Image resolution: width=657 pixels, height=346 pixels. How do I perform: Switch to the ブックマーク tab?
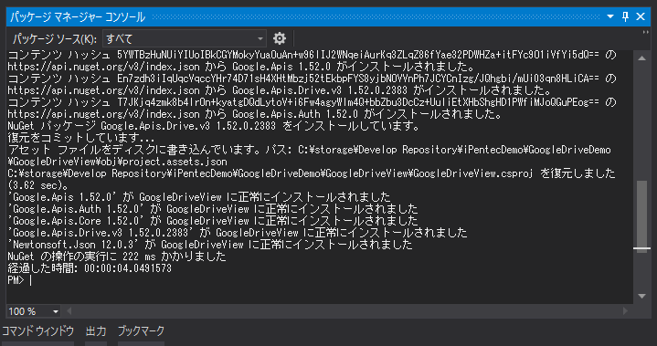point(142,331)
